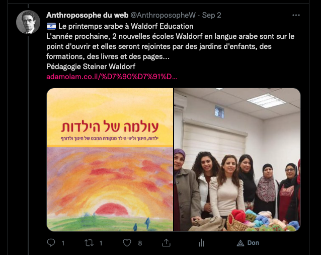Screen dimensions: 321x255
Task: Click the retweet count number
Action: pos(101,243)
